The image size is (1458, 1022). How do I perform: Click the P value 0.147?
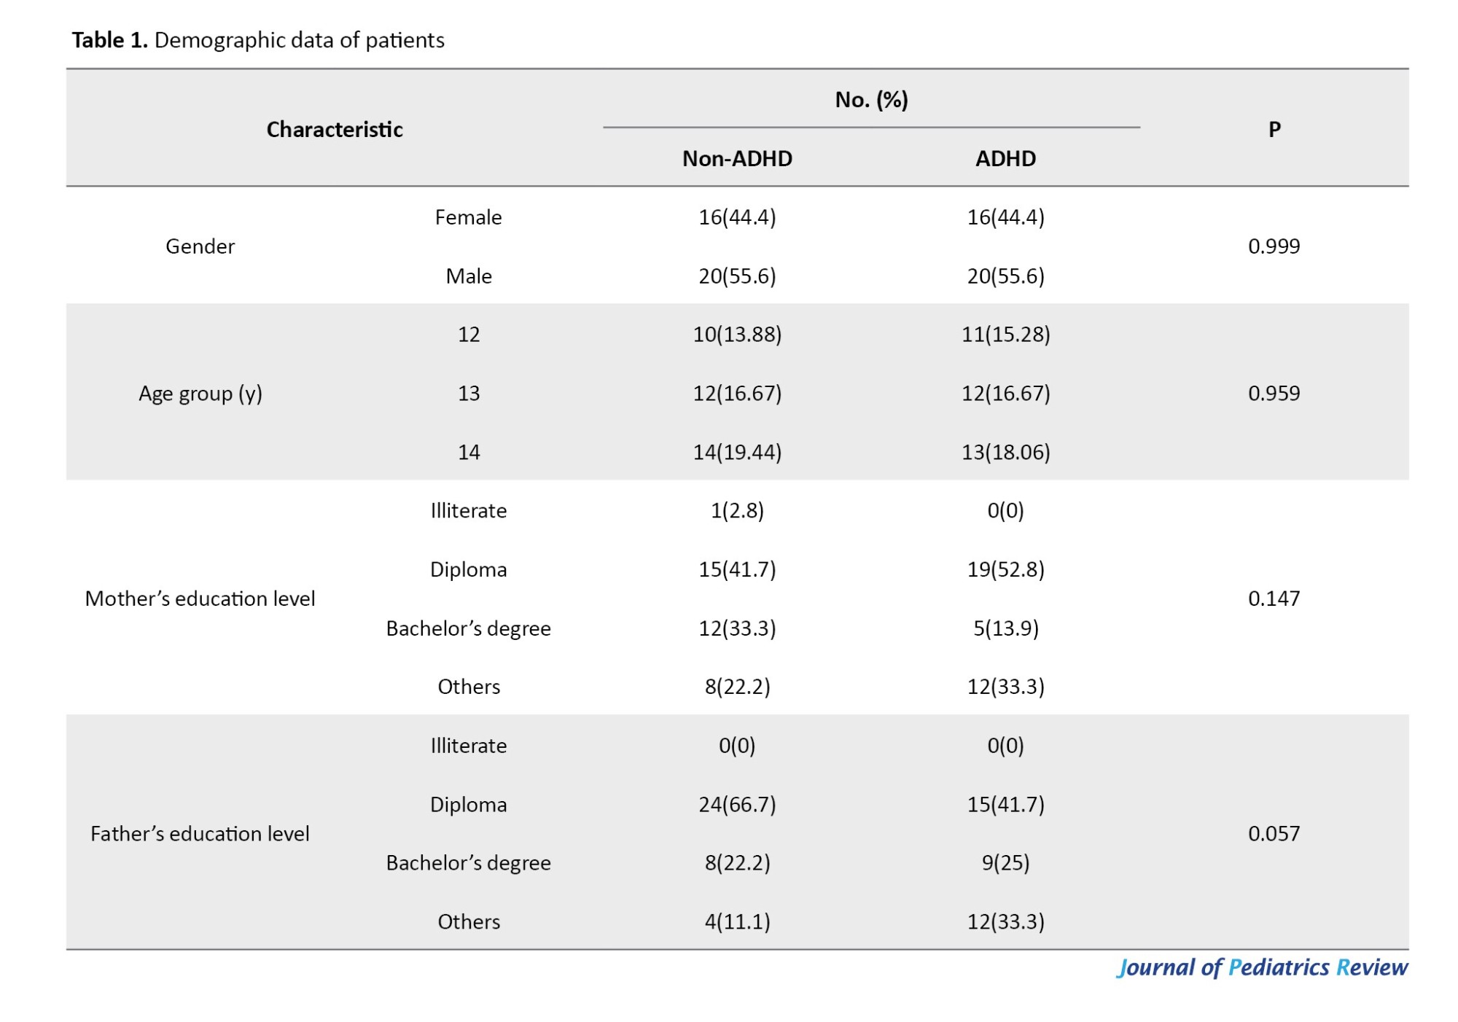1274,598
